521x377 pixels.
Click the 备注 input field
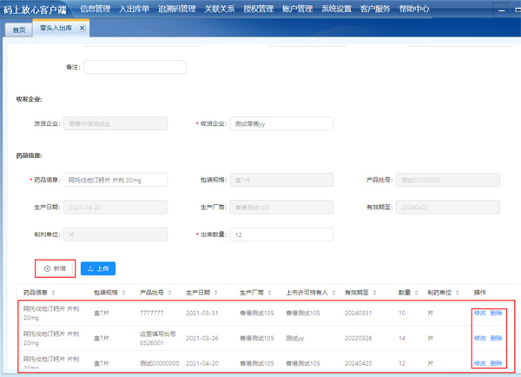click(x=135, y=67)
